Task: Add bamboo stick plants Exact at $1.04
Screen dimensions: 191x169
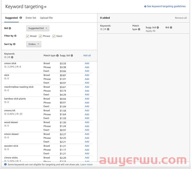Action: 87,106
